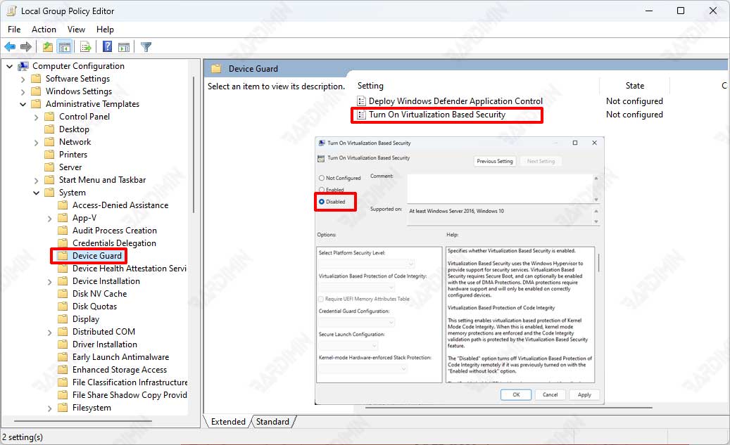Viewport: 730px width, 445px height.
Task: Collapse the System tree node
Action: [x=37, y=193]
